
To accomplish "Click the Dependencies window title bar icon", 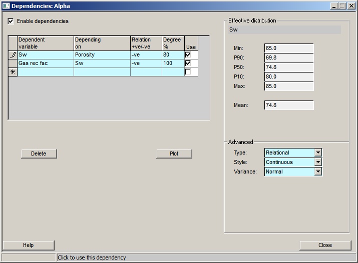I will tap(6, 6).
